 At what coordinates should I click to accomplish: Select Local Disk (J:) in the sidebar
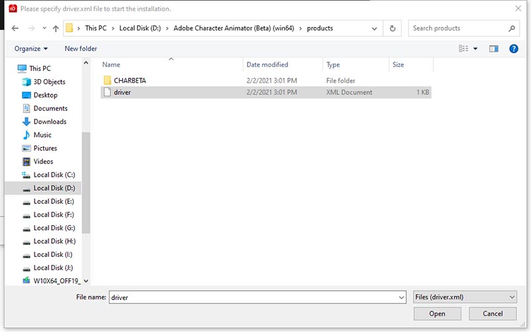click(53, 268)
